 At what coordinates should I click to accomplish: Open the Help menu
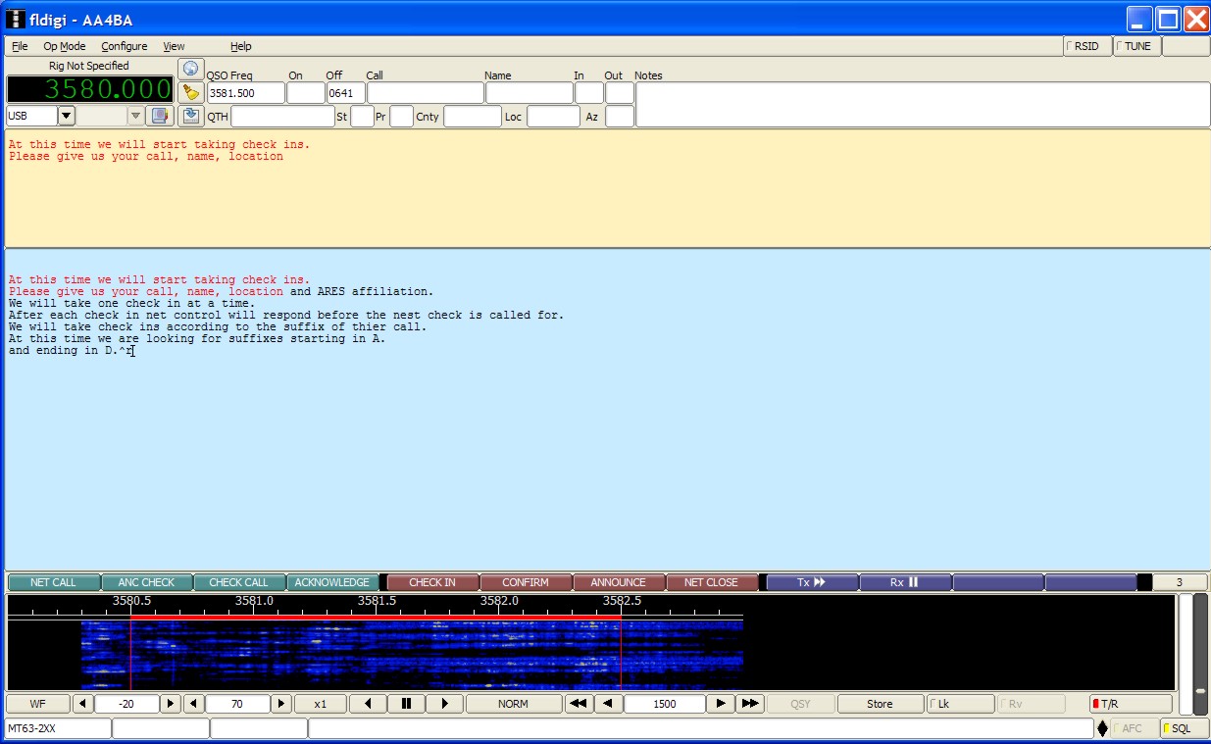241,46
